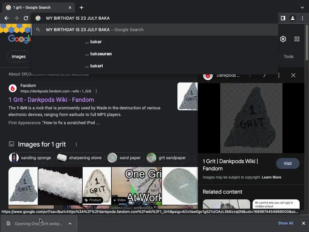This screenshot has width=309, height=232.
Task: Close the image preview panel
Action: (x=293, y=75)
